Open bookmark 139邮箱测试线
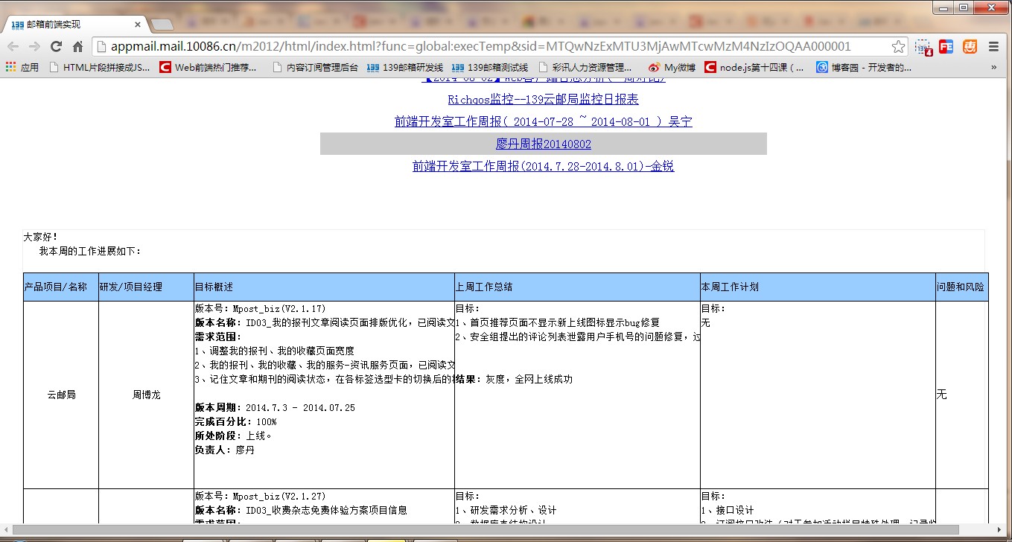The height and width of the screenshot is (542, 1012). click(490, 67)
